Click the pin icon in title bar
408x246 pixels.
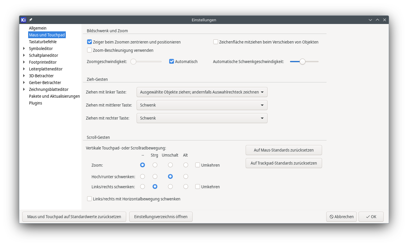[31, 20]
